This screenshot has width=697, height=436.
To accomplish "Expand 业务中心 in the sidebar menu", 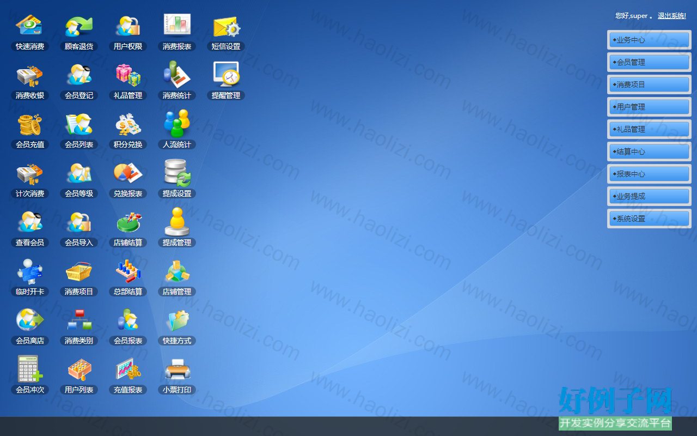I will click(649, 40).
